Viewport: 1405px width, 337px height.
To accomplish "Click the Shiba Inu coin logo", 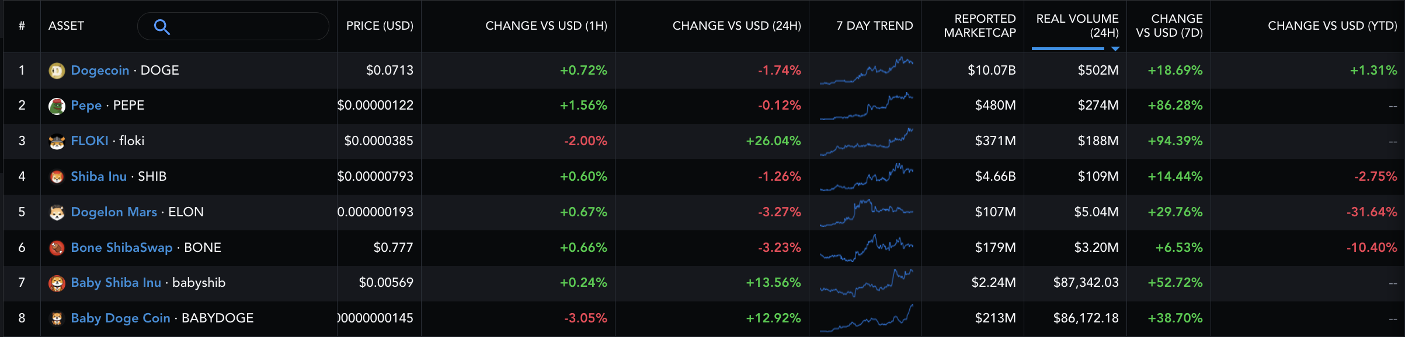I will (57, 177).
